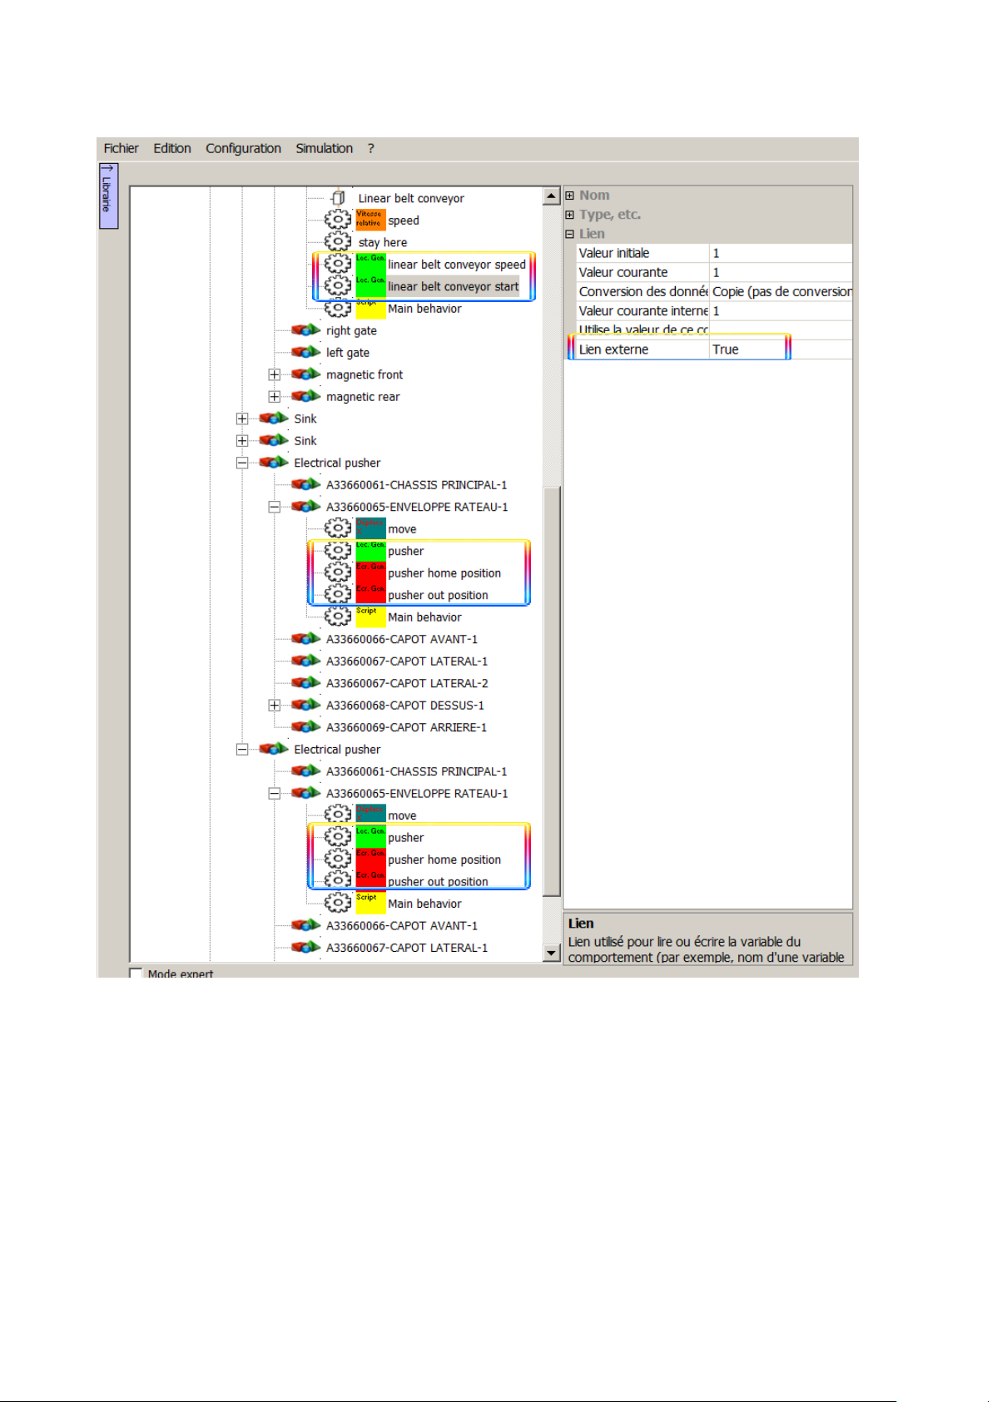992x1402 pixels.
Task: Select the stay here row
Action: tap(383, 242)
